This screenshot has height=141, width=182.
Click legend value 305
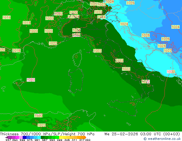[x=67, y=140]
